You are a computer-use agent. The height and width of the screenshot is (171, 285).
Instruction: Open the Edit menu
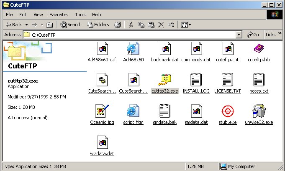pos(23,15)
